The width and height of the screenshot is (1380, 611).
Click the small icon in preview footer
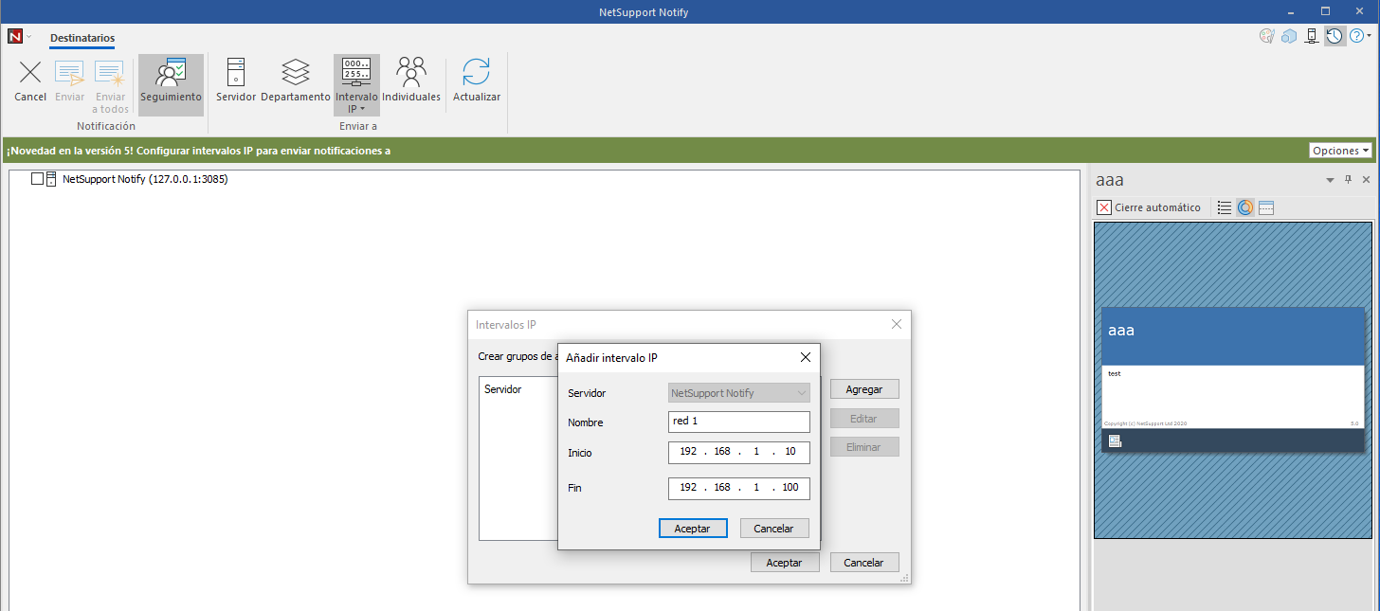(x=1116, y=440)
